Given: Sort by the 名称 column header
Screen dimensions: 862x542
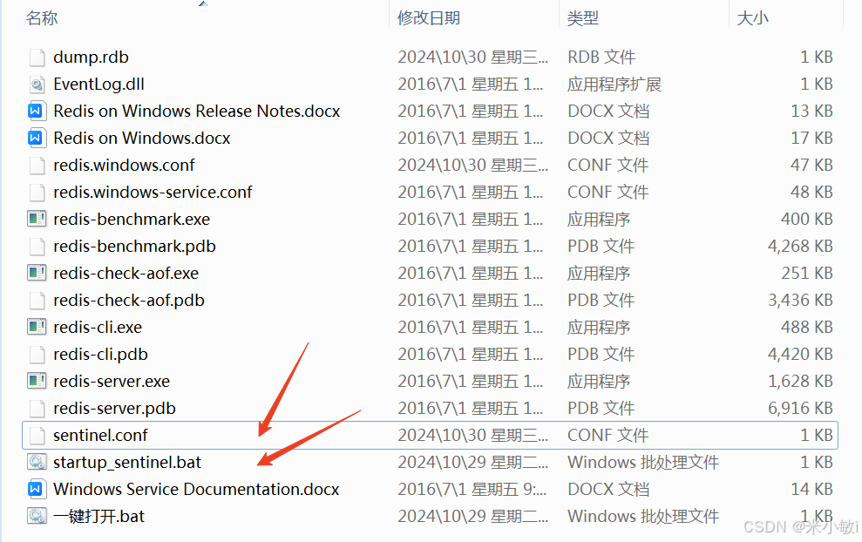Looking at the screenshot, I should [x=42, y=18].
